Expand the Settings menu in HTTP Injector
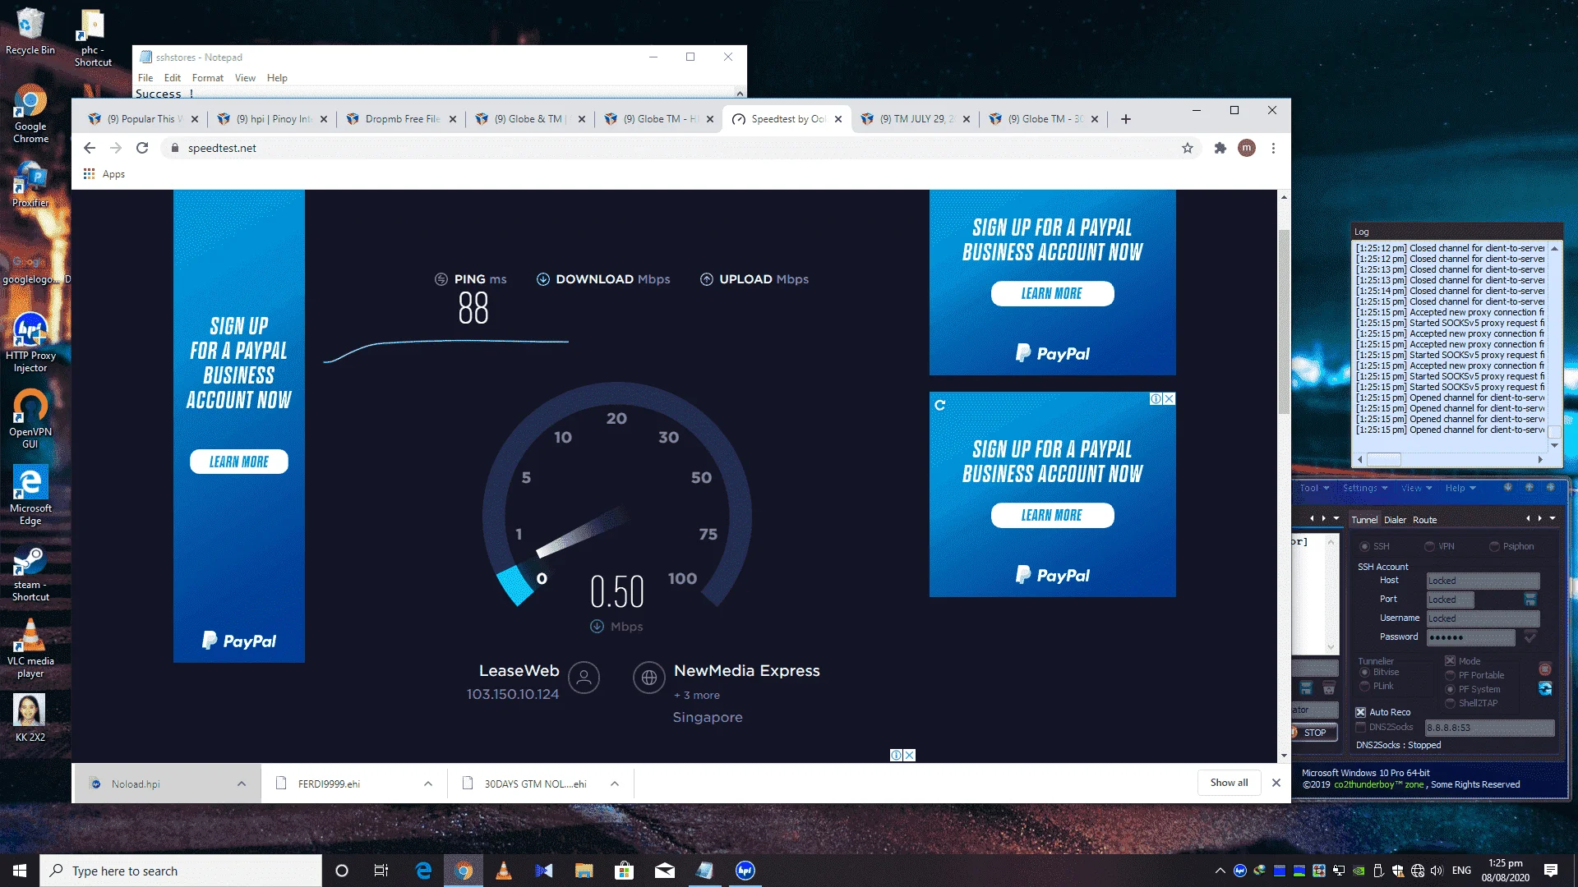1578x887 pixels. pos(1365,488)
